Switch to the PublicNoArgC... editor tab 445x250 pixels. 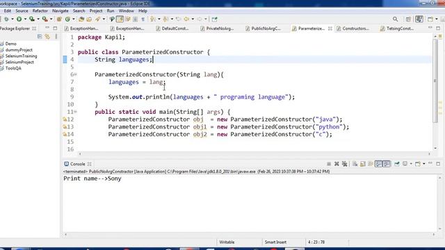point(263,28)
